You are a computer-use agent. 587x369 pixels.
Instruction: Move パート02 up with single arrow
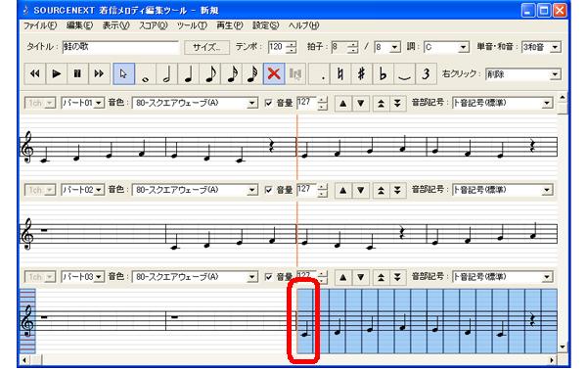(x=343, y=190)
